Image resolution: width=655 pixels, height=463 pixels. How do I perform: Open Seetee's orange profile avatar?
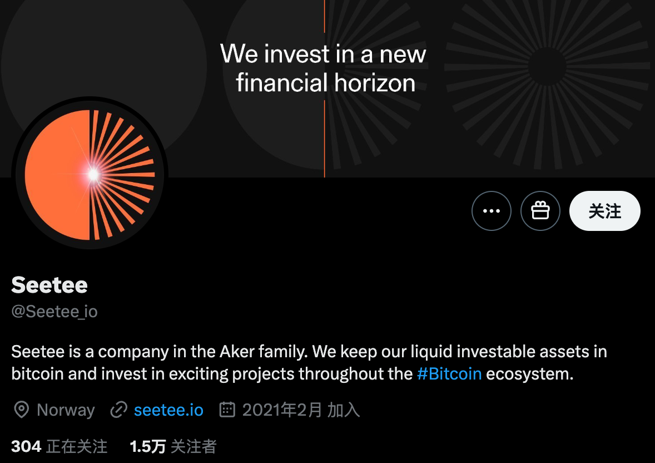point(90,175)
